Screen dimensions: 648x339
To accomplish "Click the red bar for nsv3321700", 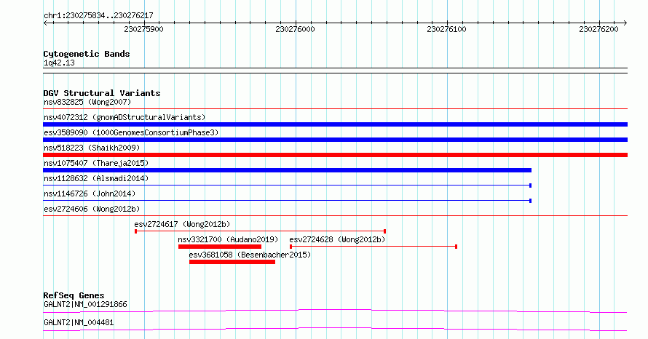I will (x=219, y=247).
